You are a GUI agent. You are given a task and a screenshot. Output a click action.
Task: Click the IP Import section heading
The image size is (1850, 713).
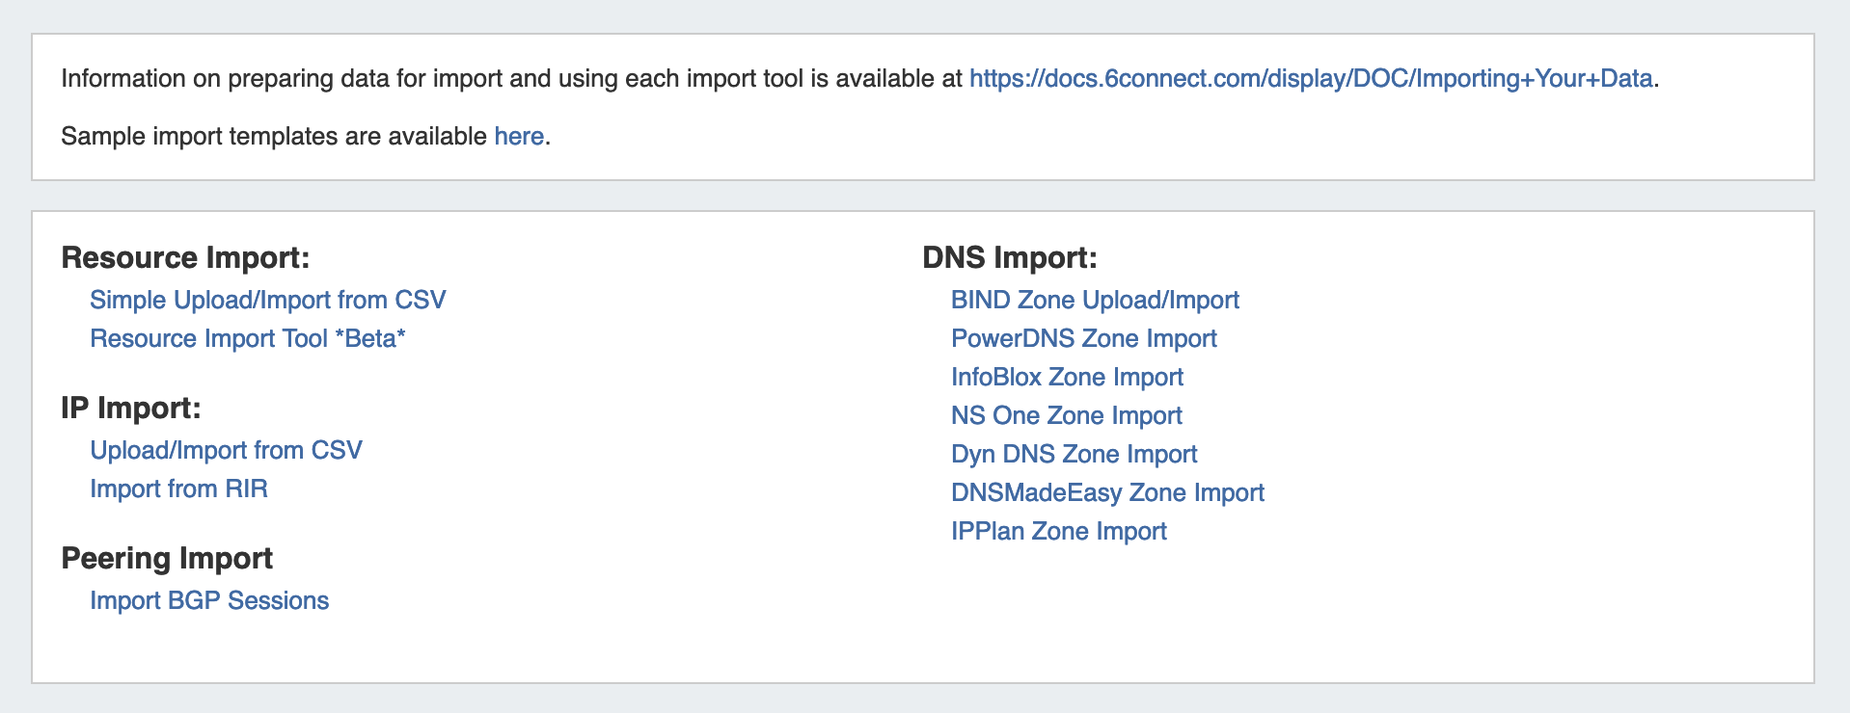coord(130,409)
